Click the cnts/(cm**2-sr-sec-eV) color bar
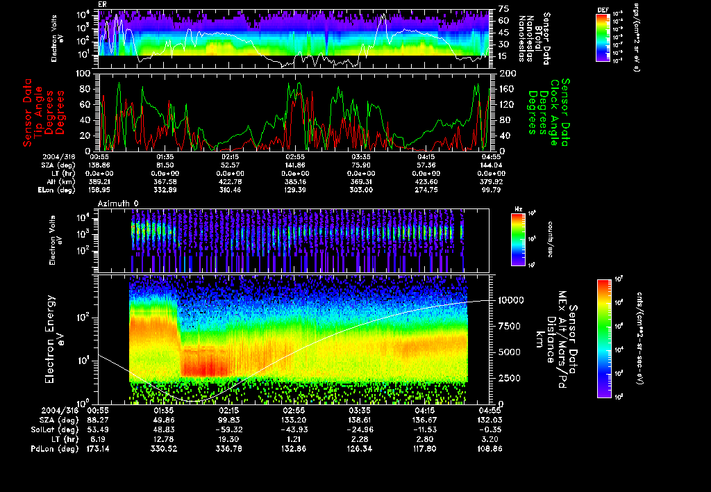This screenshot has height=492, width=711. coord(604,338)
